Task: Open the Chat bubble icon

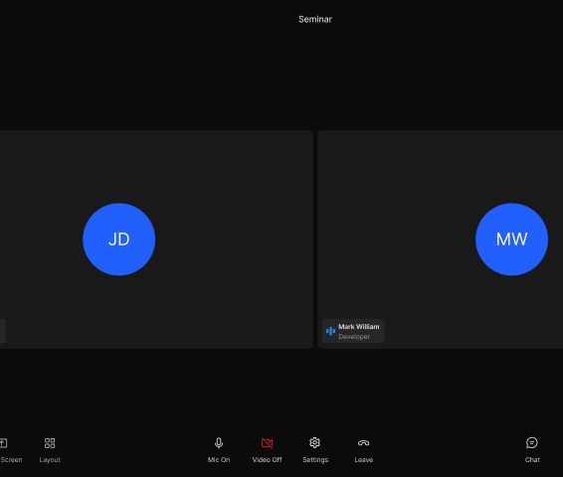Action: 532,443
